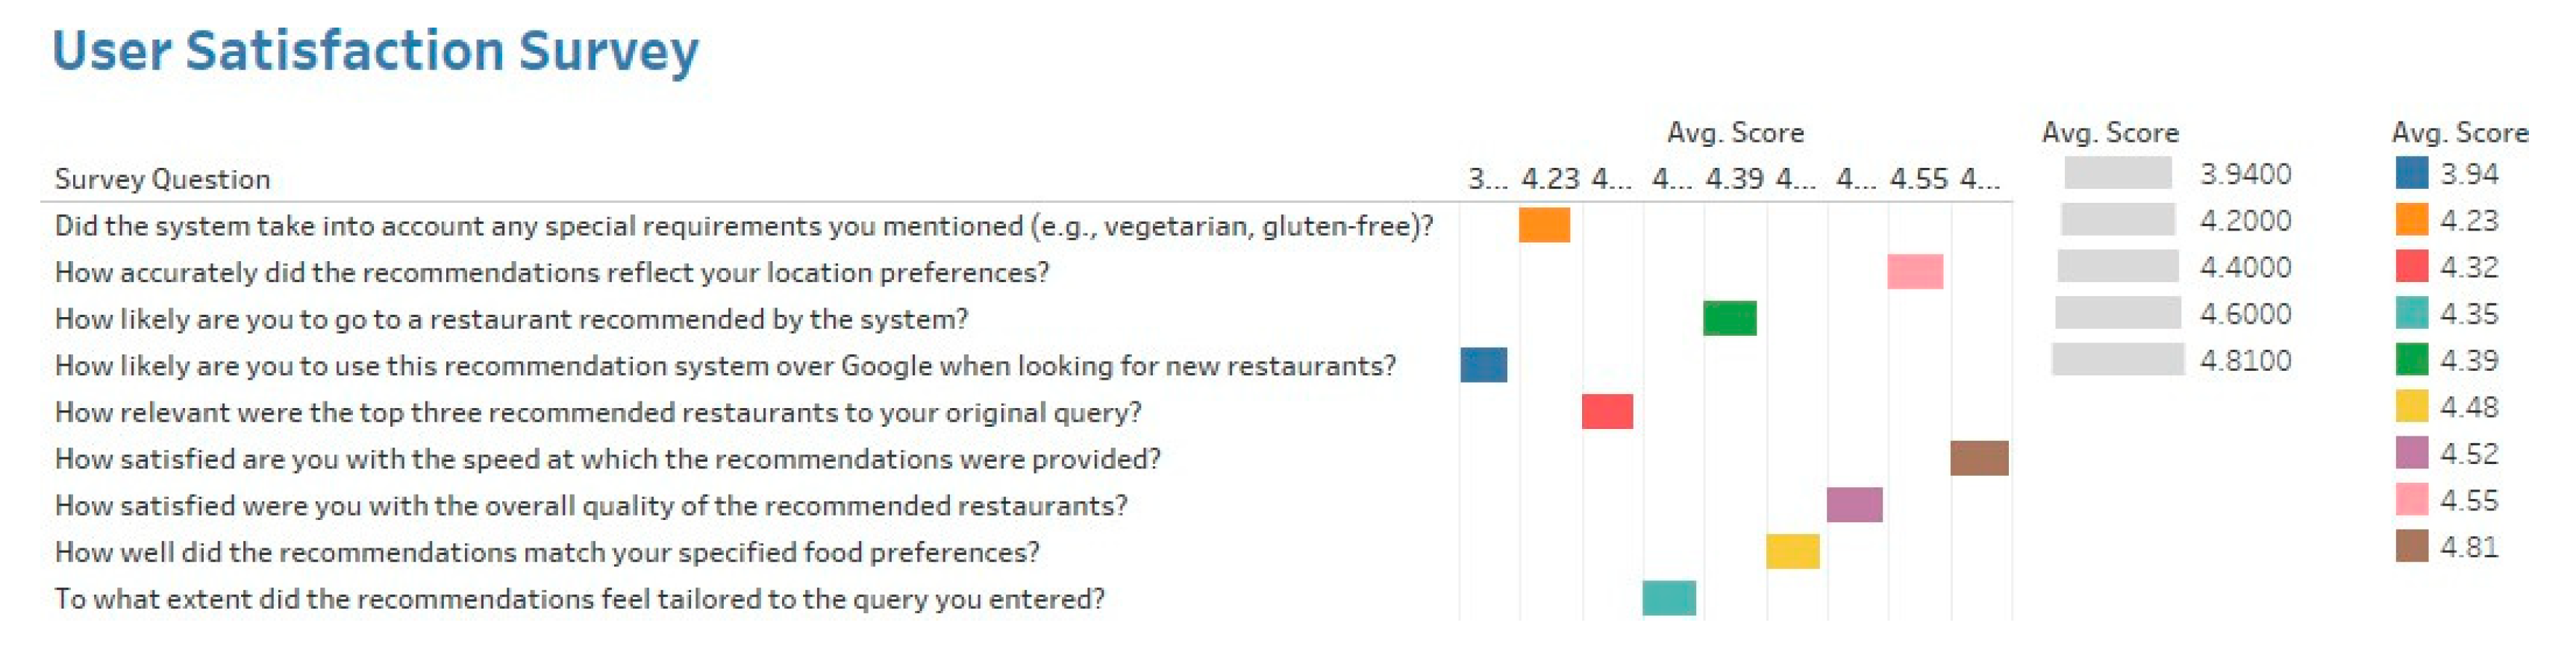Select the orange 4.23 legend swatch
This screenshot has width=2576, height=658.
[2411, 219]
